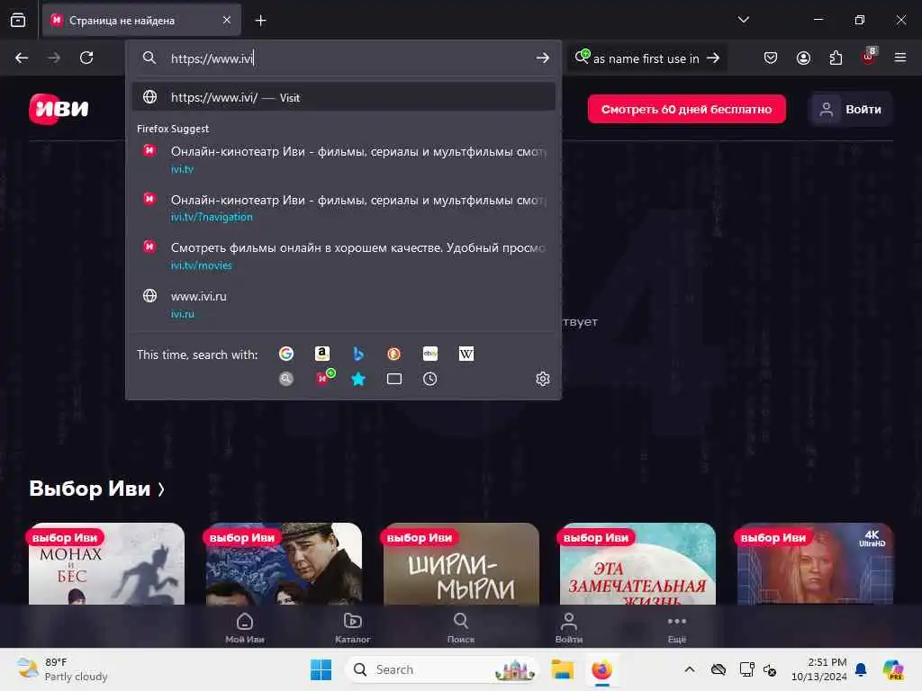Go to 'Каталог' in bottom navigation
Viewport: 922px width, 691px height.
click(353, 627)
